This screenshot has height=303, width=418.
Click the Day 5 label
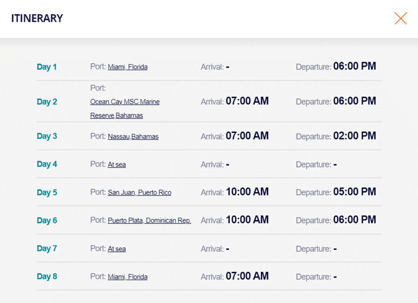pos(47,193)
